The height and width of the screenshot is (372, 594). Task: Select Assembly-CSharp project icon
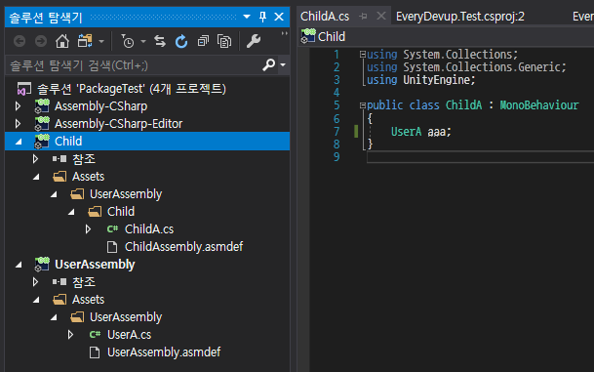(x=42, y=106)
